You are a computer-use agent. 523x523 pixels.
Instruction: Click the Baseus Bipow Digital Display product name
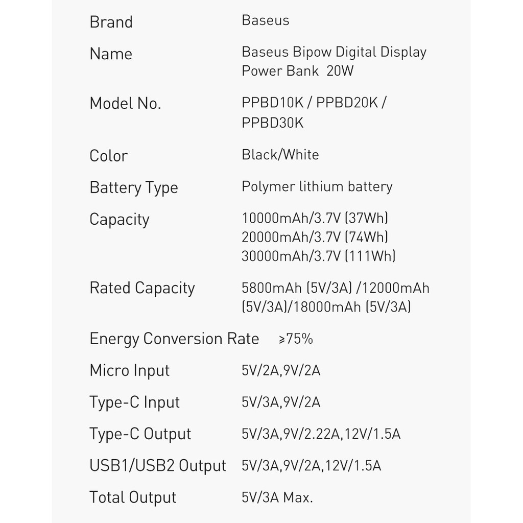point(334,52)
